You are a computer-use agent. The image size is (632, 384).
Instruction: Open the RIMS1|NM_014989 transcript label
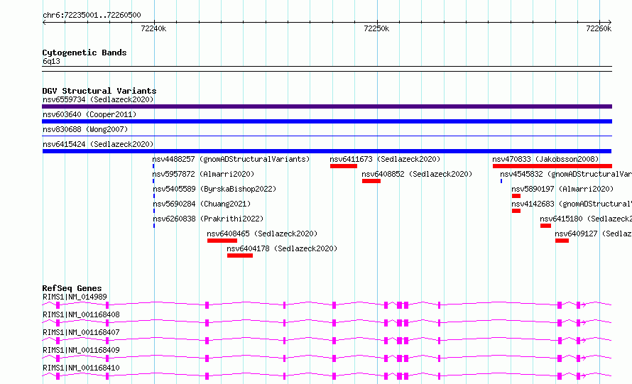(75, 297)
